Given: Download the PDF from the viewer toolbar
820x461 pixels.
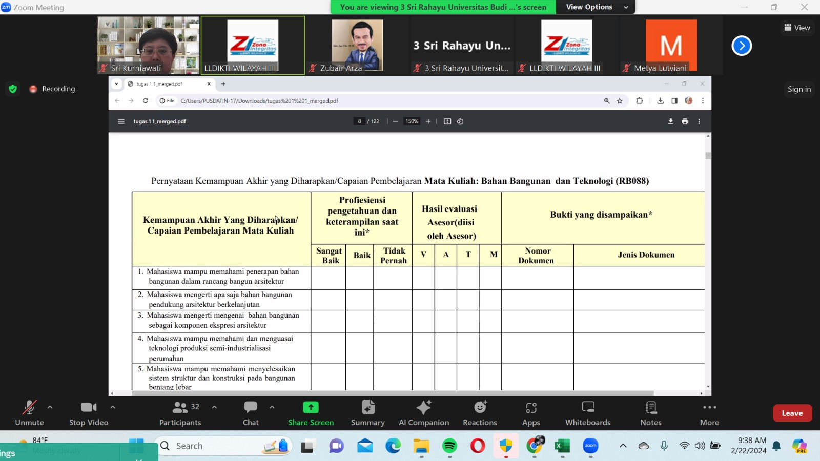Looking at the screenshot, I should pos(670,121).
